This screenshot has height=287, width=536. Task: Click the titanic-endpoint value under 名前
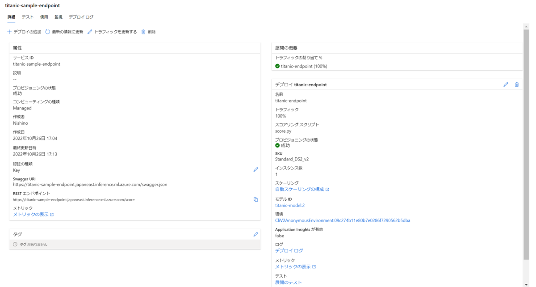coord(291,101)
